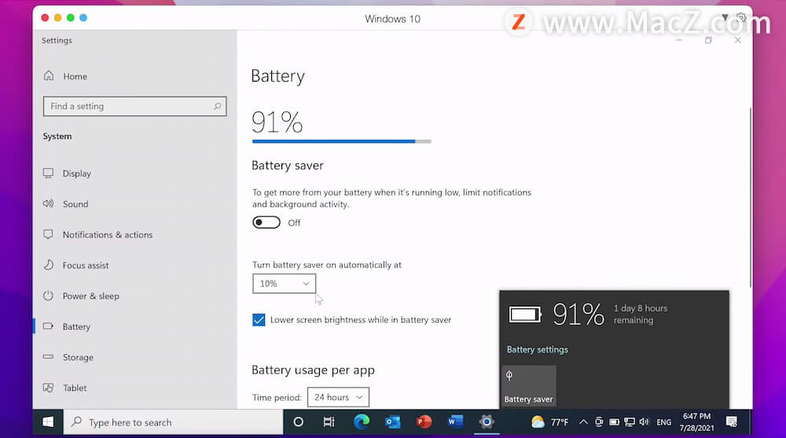Click the Sound speaker icon in sidebar
The height and width of the screenshot is (438, 786).
[x=48, y=203]
